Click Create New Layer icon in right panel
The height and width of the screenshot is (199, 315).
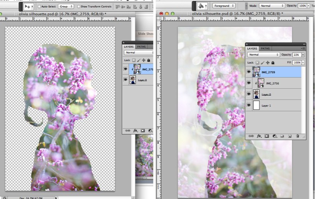(x=290, y=136)
